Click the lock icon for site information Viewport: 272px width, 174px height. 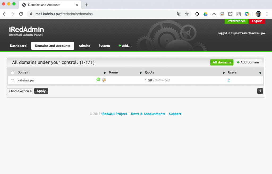click(31, 14)
